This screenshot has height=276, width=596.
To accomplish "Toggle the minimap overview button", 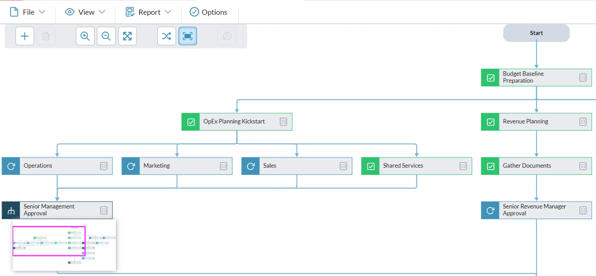I will click(188, 36).
